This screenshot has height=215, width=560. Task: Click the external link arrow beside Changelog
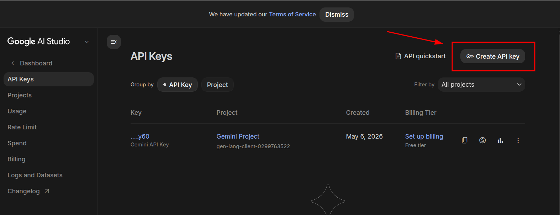tap(47, 191)
